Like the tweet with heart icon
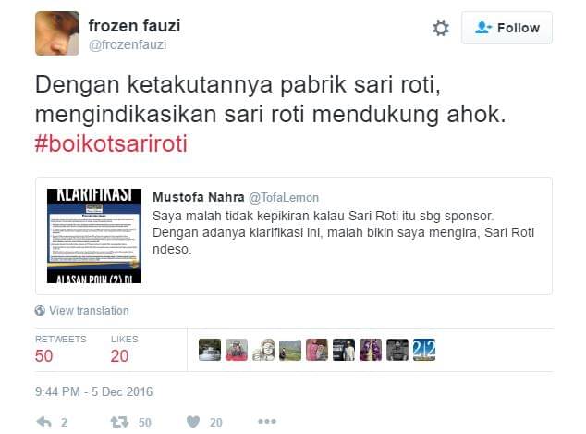The image size is (586, 434). (x=193, y=422)
